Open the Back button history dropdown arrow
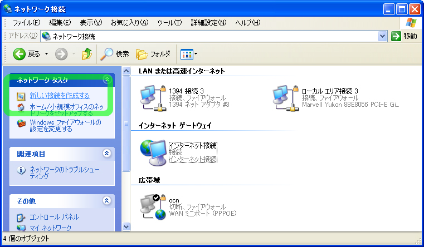 click(46, 54)
